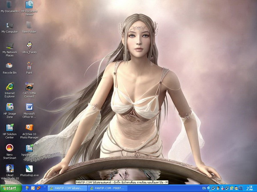This screenshot has width=257, height=192.
Task: Select the Recycle Bin icon
Action: pyautogui.click(x=9, y=68)
